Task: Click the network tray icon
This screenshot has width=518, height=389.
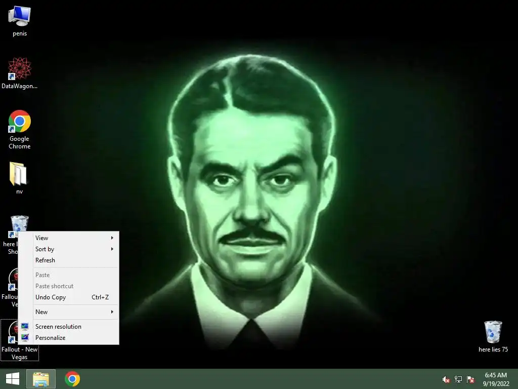Action: pos(458,379)
